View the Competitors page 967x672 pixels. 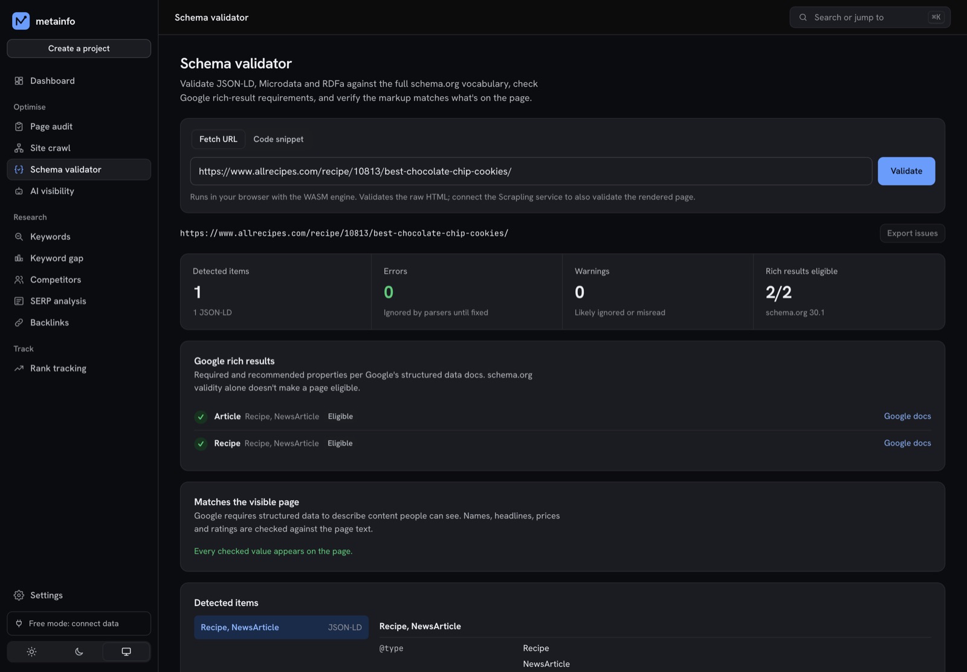click(79, 280)
